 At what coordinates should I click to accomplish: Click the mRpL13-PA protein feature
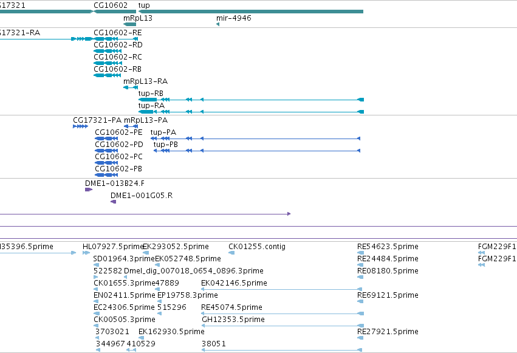point(131,126)
